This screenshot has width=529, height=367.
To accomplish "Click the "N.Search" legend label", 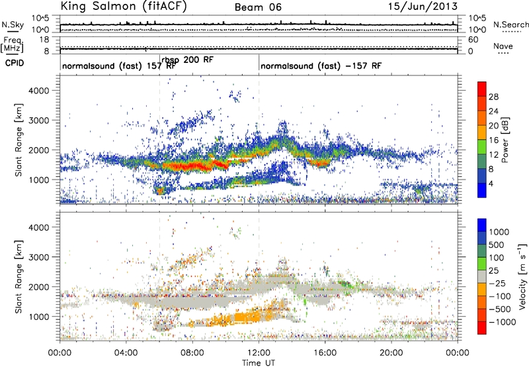I will click(x=510, y=25).
